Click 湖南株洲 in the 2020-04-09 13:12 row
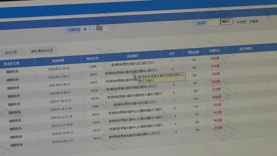Screen dimensions: 277x156 tap(16, 145)
